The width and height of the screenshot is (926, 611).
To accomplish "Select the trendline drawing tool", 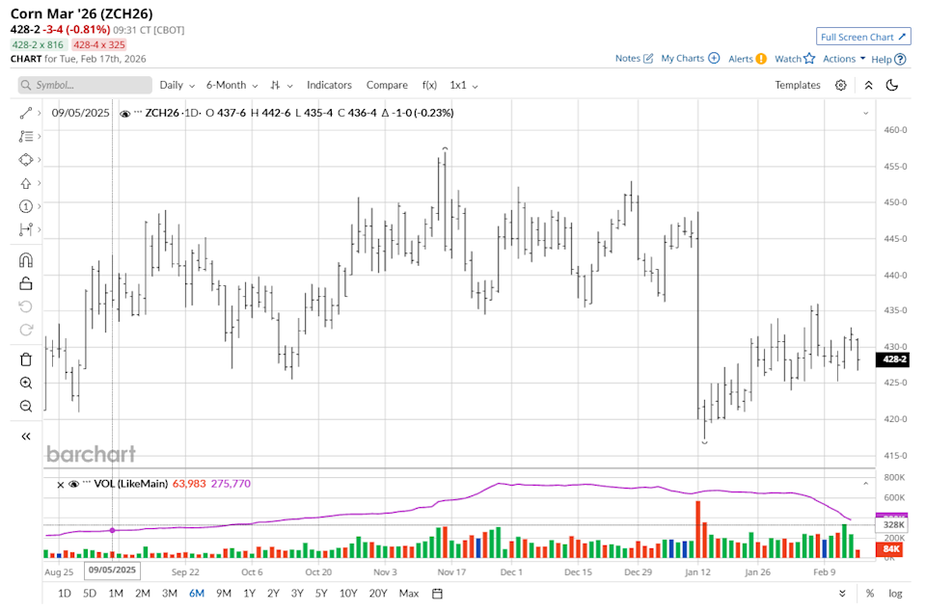I will [26, 112].
